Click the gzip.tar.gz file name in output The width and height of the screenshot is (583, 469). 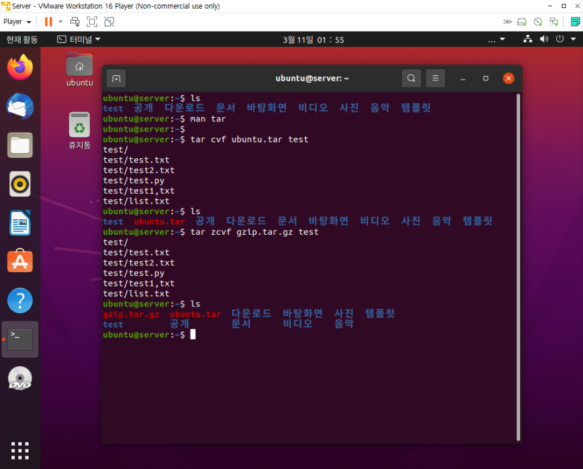pos(131,315)
